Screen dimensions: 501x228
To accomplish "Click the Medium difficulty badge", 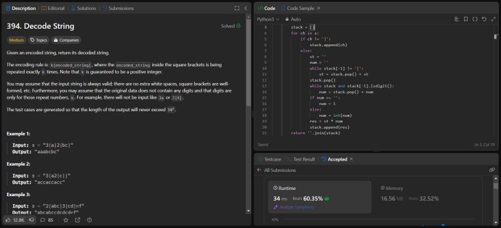I will [x=16, y=40].
